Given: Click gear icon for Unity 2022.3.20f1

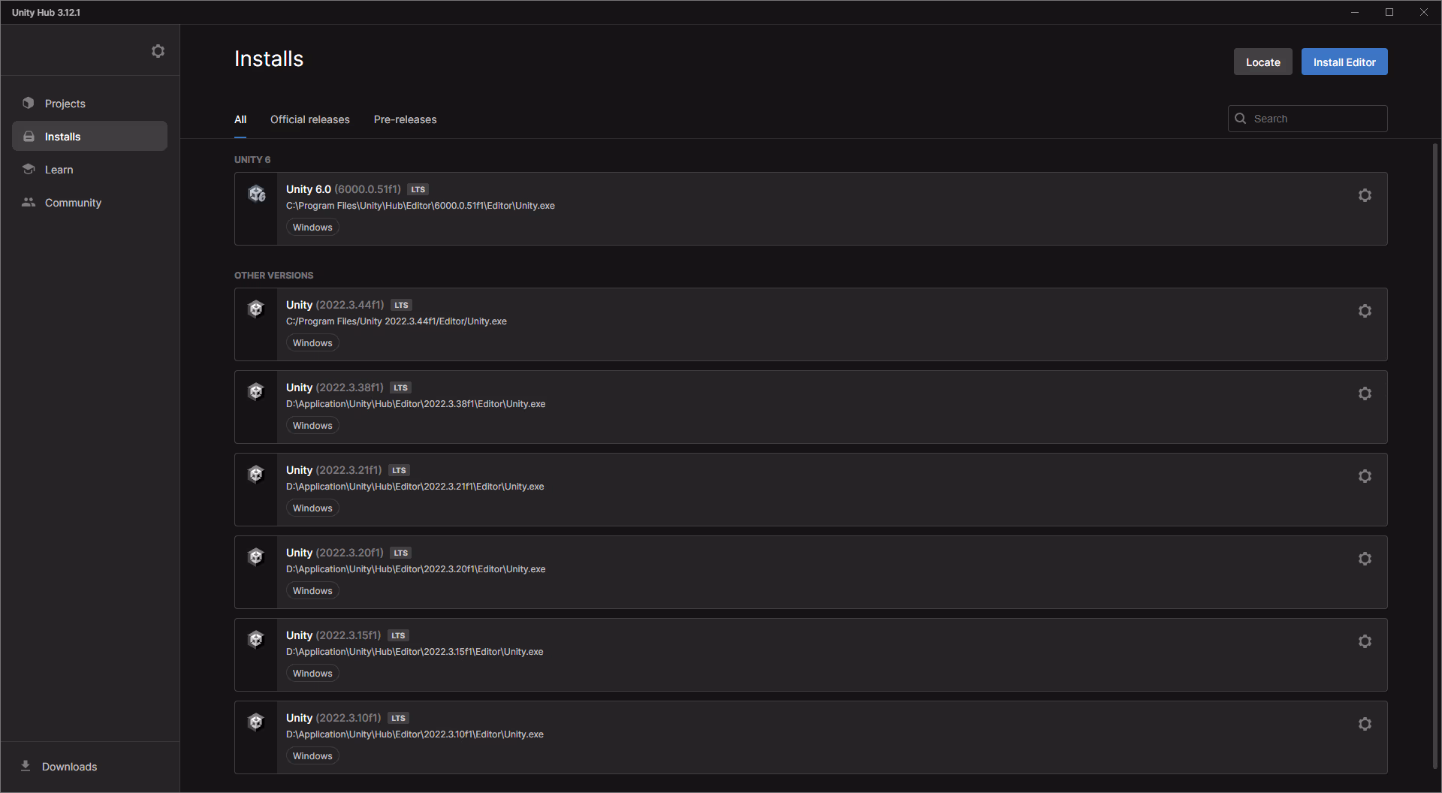Looking at the screenshot, I should click(1365, 559).
